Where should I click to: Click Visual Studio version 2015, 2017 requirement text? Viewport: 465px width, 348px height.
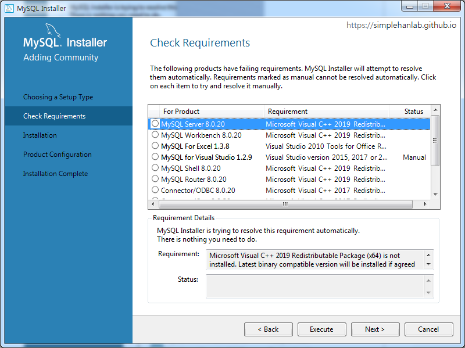[x=327, y=157]
